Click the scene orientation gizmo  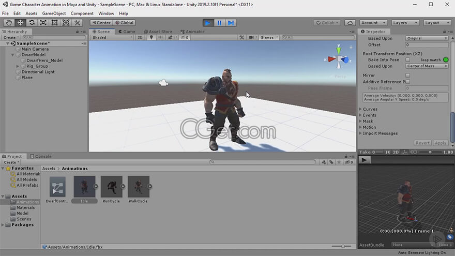(x=338, y=59)
